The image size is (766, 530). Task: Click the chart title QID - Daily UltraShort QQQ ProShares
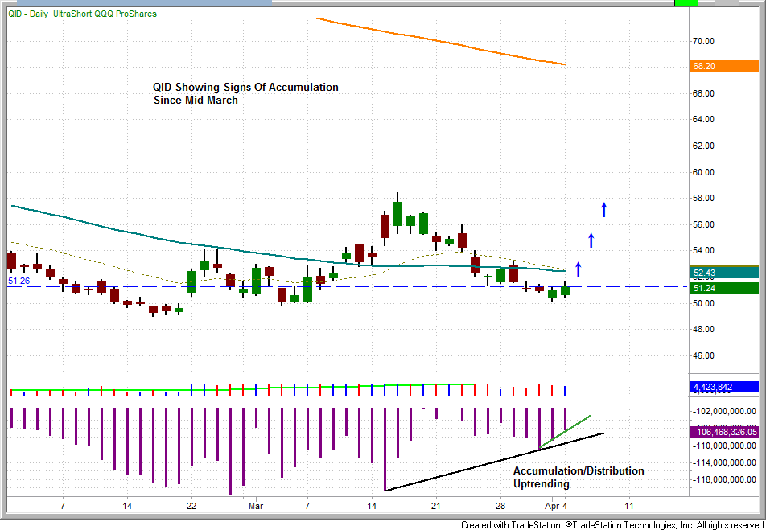(x=82, y=14)
